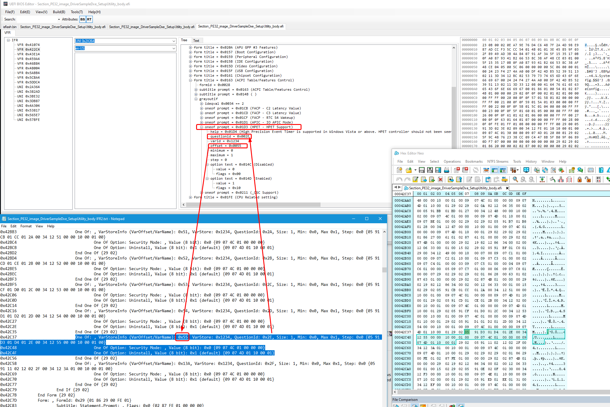
Task: Toggle the highlighted pane view button
Action: 495,170
